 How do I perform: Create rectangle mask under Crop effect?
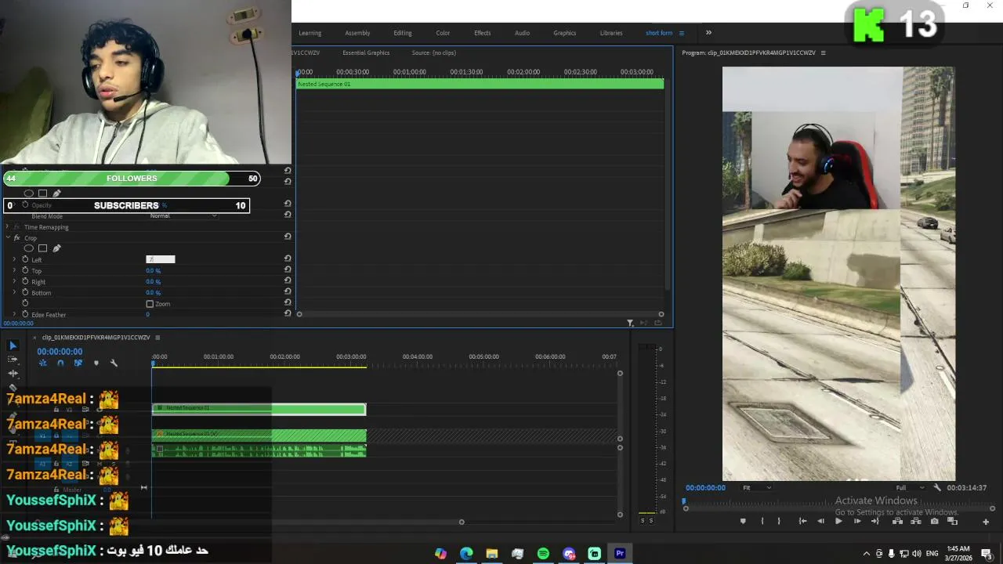tap(42, 248)
